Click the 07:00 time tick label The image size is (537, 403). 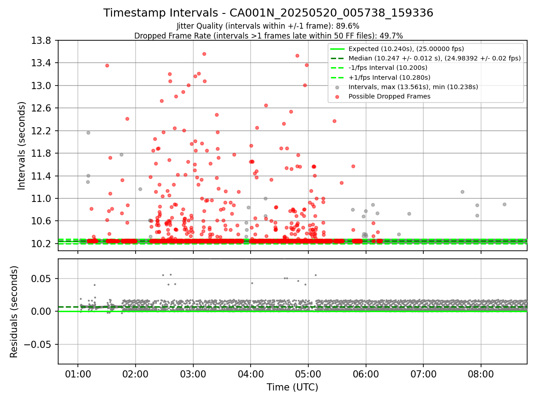pos(423,374)
